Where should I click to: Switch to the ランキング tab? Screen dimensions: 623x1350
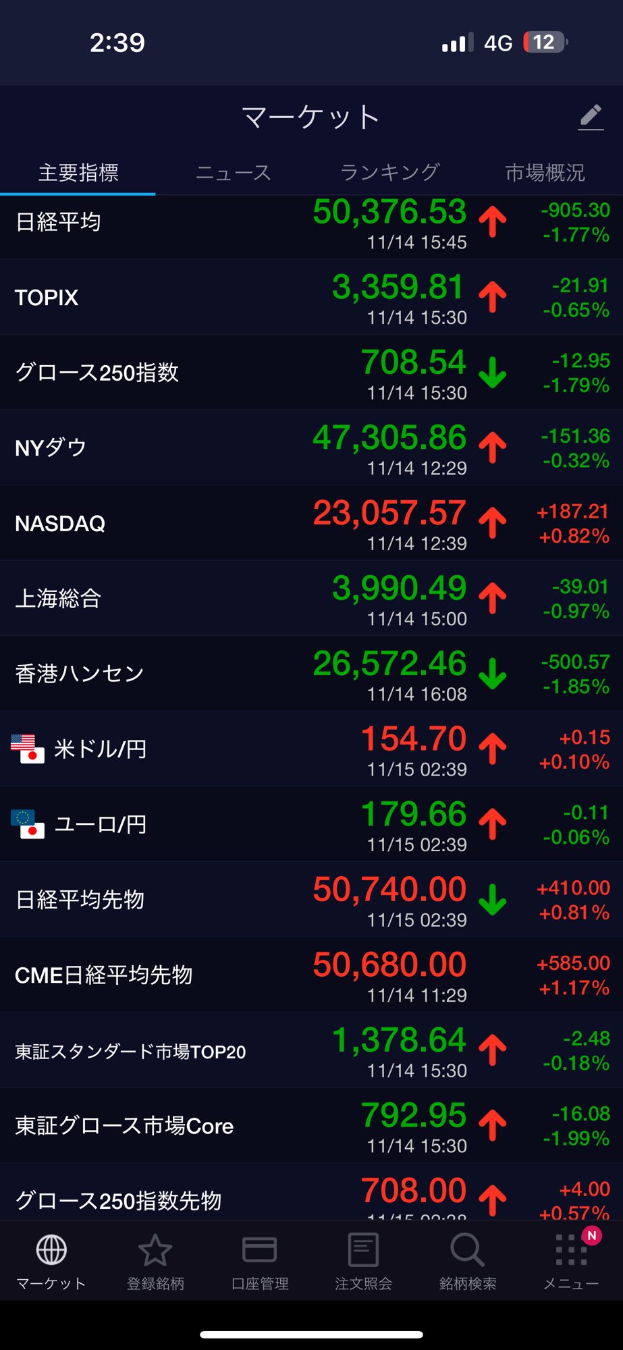(x=389, y=173)
